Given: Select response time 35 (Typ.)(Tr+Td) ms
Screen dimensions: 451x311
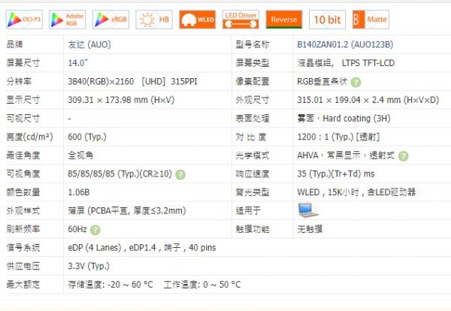Looking at the screenshot, I should (336, 174).
